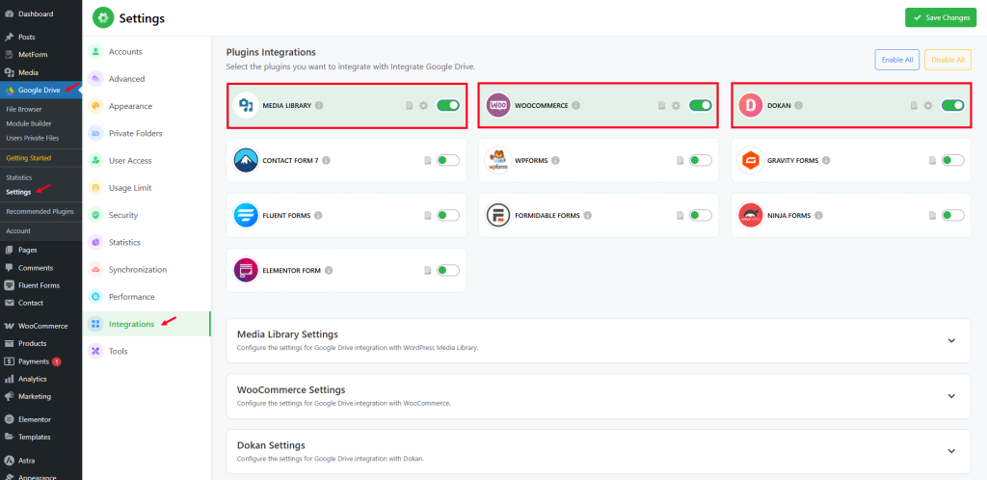This screenshot has width=987, height=480.
Task: Go to the Security tab
Action: [x=147, y=215]
